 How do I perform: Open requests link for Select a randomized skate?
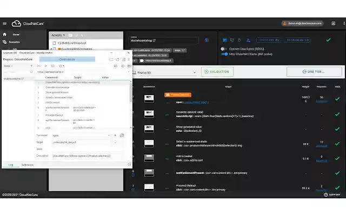point(322,146)
